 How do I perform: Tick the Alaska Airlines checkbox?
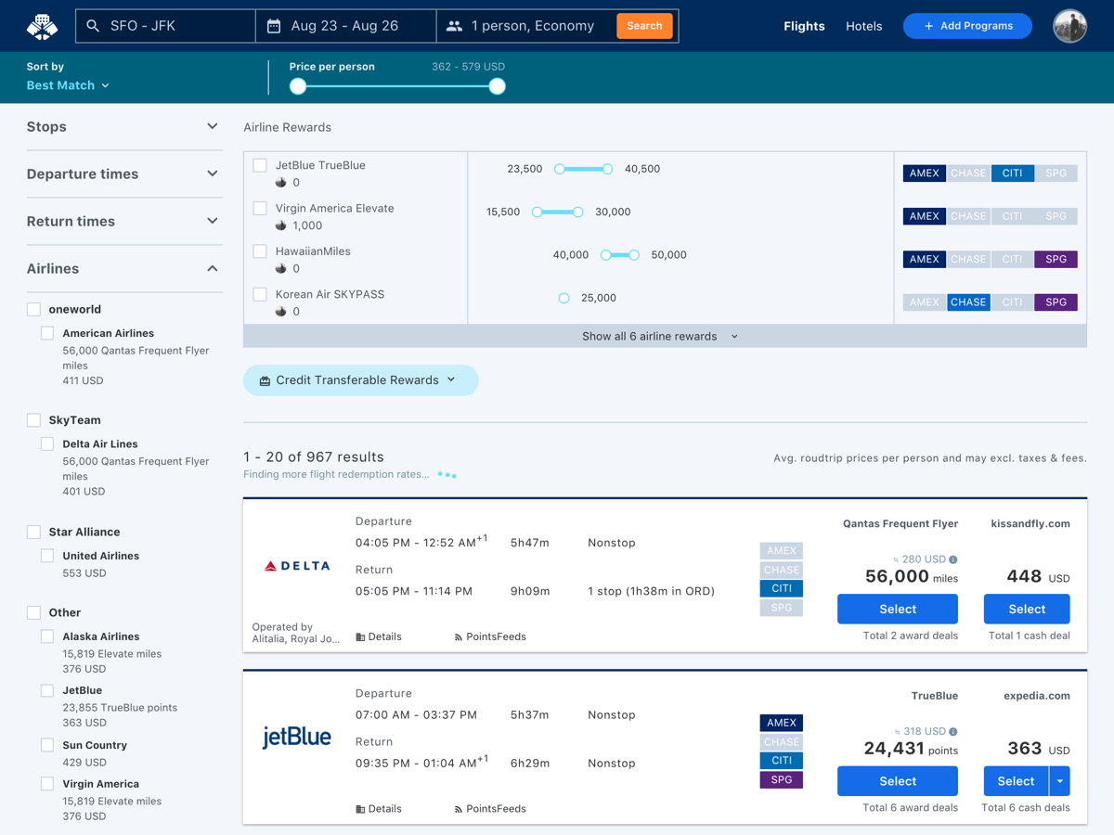pos(47,636)
